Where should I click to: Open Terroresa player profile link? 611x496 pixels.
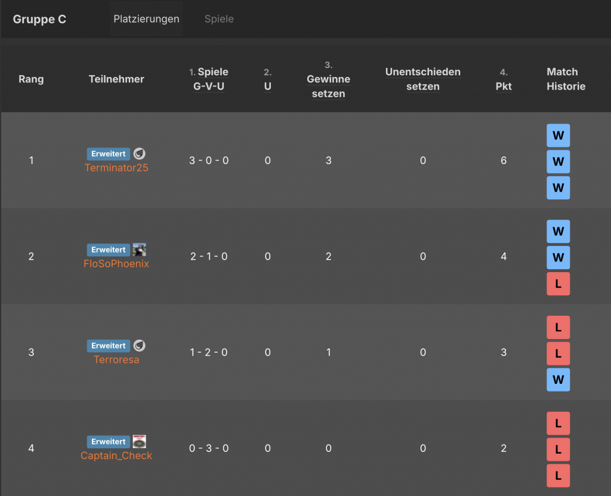click(x=116, y=360)
